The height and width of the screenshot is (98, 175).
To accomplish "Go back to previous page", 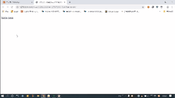I will (3, 7).
